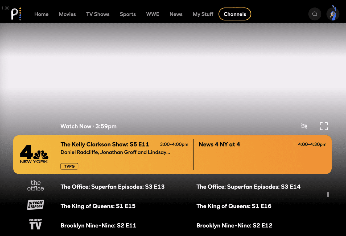
Task: Open the peacock profile avatar
Action: pos(333,14)
